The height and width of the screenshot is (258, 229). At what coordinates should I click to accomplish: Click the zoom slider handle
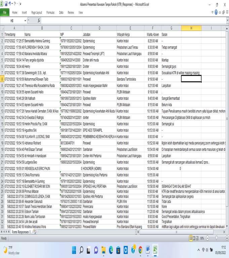point(216,238)
